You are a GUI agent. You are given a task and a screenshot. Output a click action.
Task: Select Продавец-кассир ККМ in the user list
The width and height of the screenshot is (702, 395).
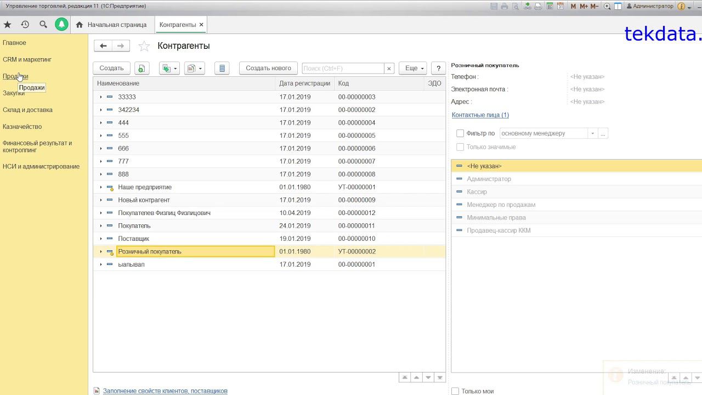pos(576,230)
